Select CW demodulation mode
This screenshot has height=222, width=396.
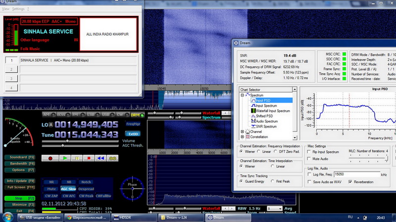pos(123,115)
